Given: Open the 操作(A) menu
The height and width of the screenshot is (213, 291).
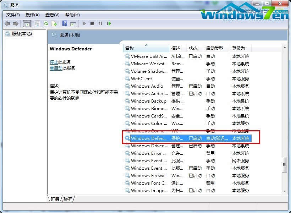Looking at the screenshot, I should 33,15.
